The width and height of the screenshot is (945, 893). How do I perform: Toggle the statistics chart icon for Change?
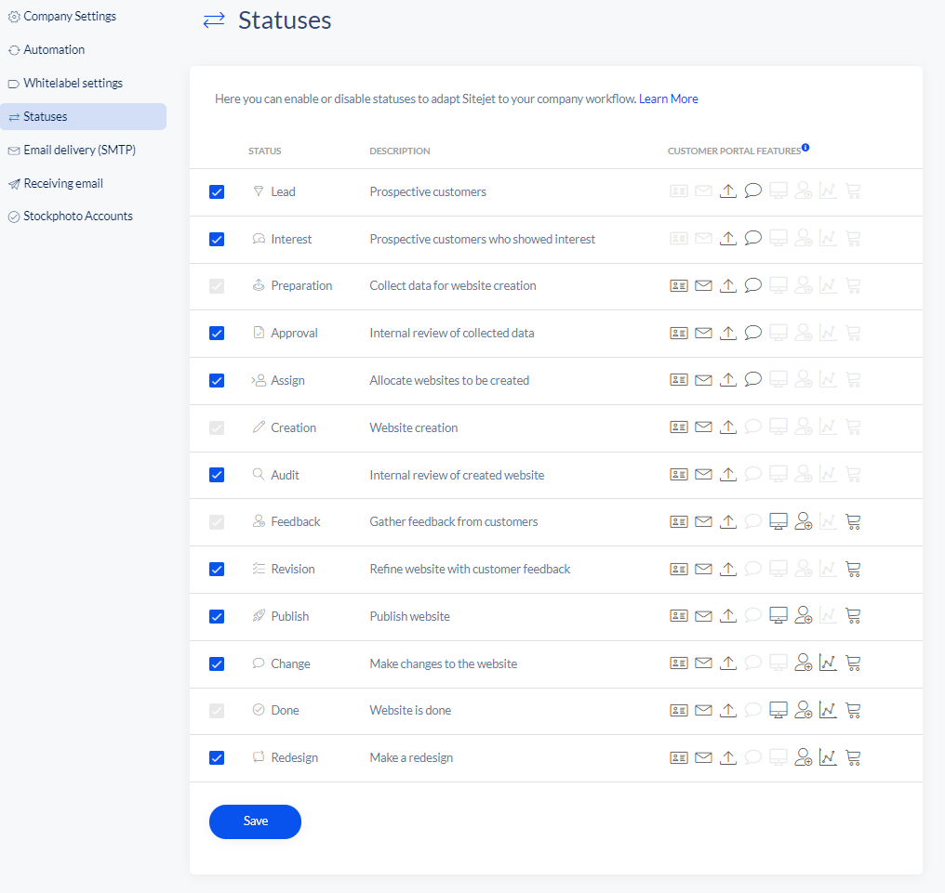[828, 663]
